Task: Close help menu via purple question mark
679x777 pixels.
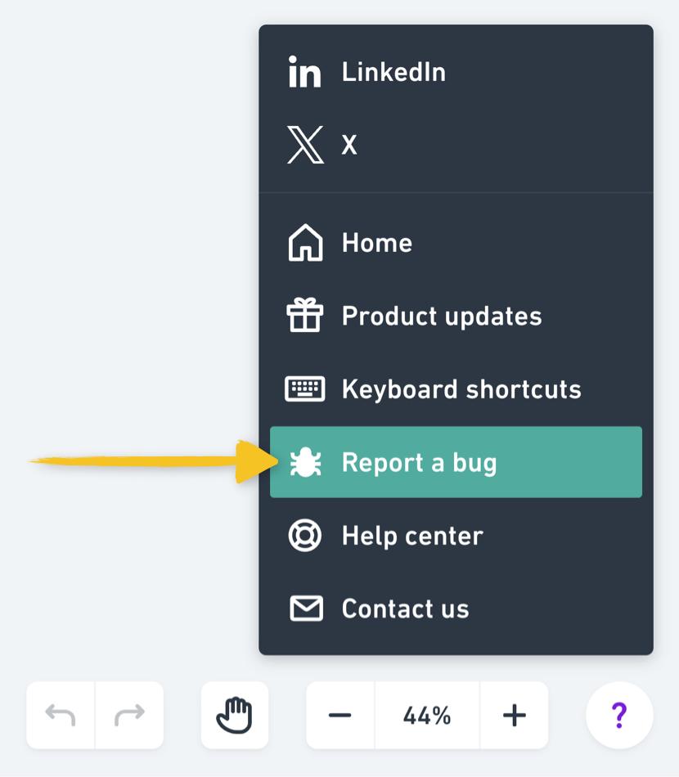Action: (x=619, y=715)
